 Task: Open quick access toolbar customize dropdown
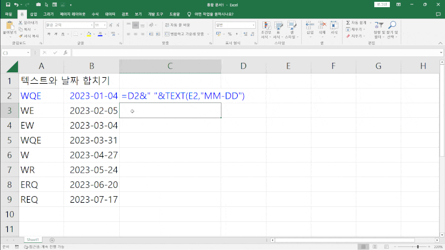71,5
